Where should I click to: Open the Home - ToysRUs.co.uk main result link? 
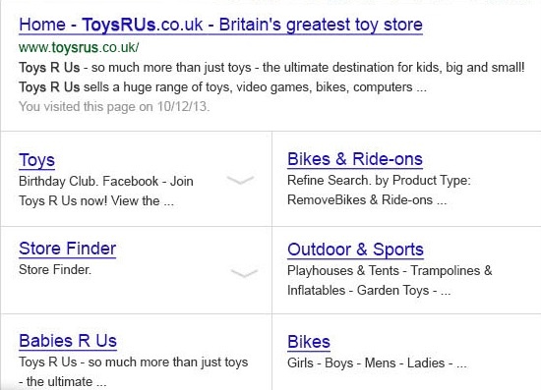tap(220, 26)
